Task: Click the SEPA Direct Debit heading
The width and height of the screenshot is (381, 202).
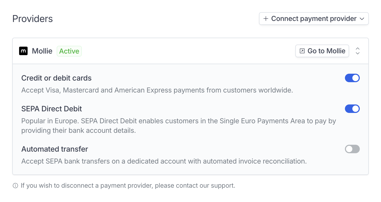Action: 51,109
